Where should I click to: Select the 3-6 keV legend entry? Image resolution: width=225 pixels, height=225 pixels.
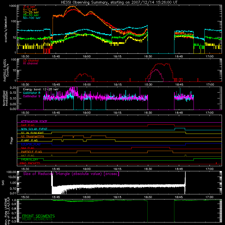point(29,7)
